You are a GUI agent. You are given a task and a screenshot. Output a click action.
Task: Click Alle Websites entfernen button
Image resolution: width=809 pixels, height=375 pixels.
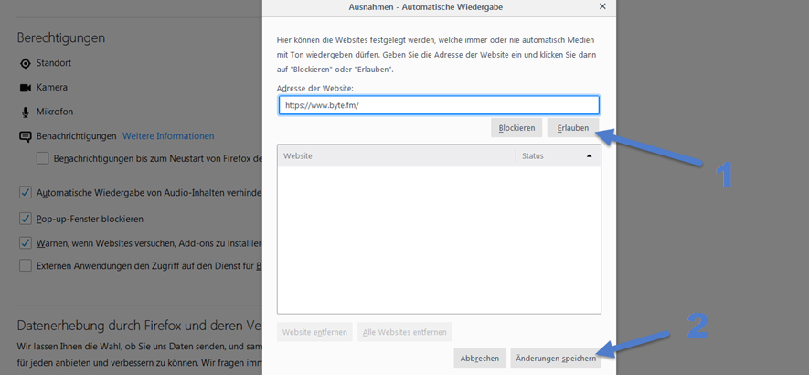click(404, 332)
